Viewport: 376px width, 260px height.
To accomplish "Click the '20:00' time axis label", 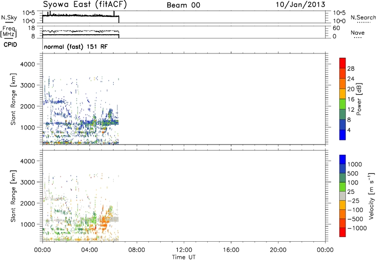I will point(278,250).
